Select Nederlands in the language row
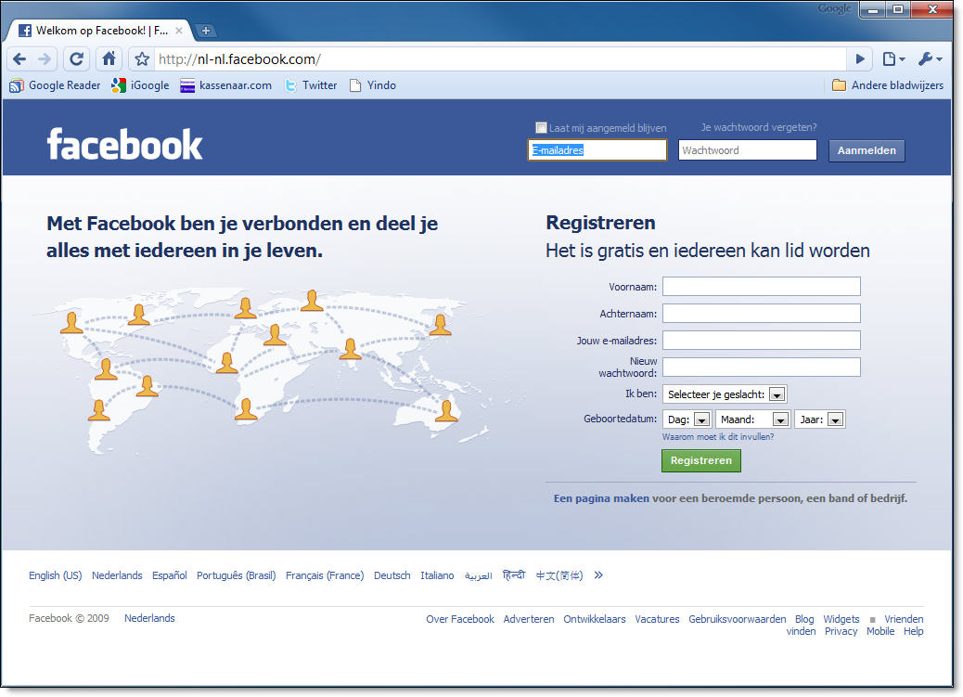This screenshot has height=697, width=963. 117,575
